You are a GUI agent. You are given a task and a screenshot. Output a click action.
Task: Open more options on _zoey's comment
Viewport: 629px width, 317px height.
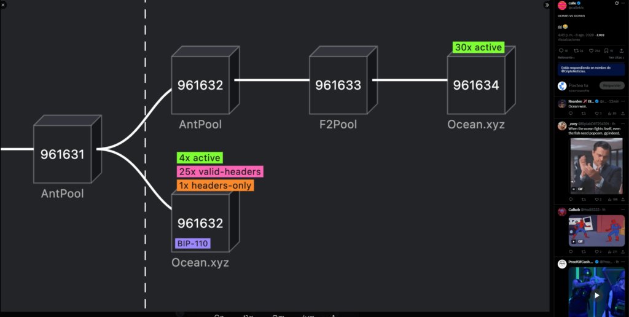(x=623, y=123)
